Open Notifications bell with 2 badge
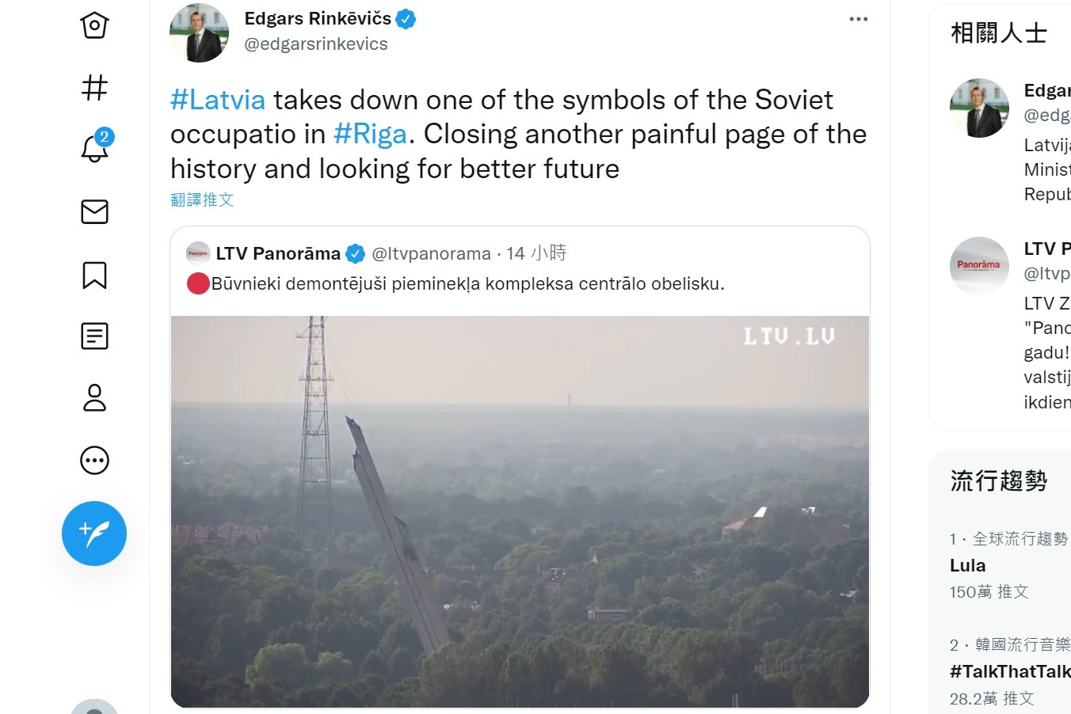Image resolution: width=1071 pixels, height=714 pixels. (x=95, y=147)
